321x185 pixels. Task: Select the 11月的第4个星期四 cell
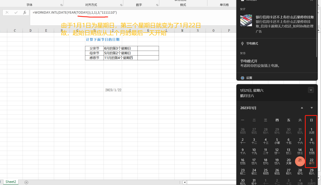point(121,58)
